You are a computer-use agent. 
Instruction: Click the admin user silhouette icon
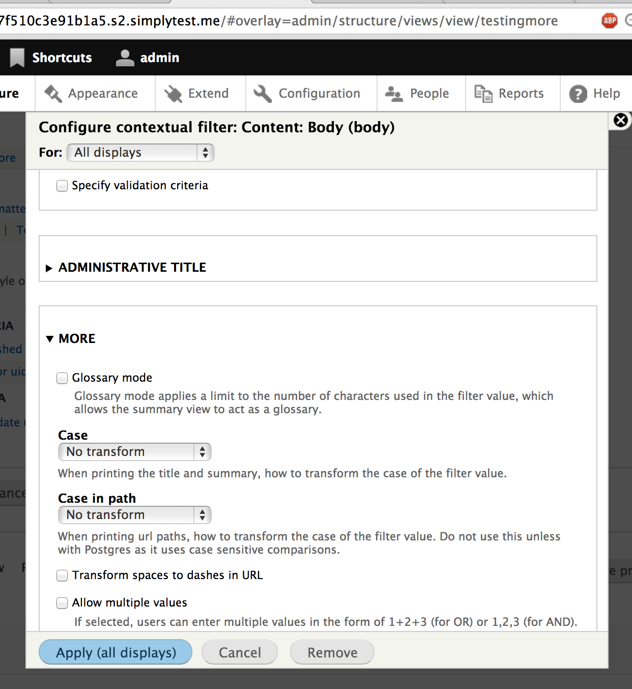(x=125, y=58)
